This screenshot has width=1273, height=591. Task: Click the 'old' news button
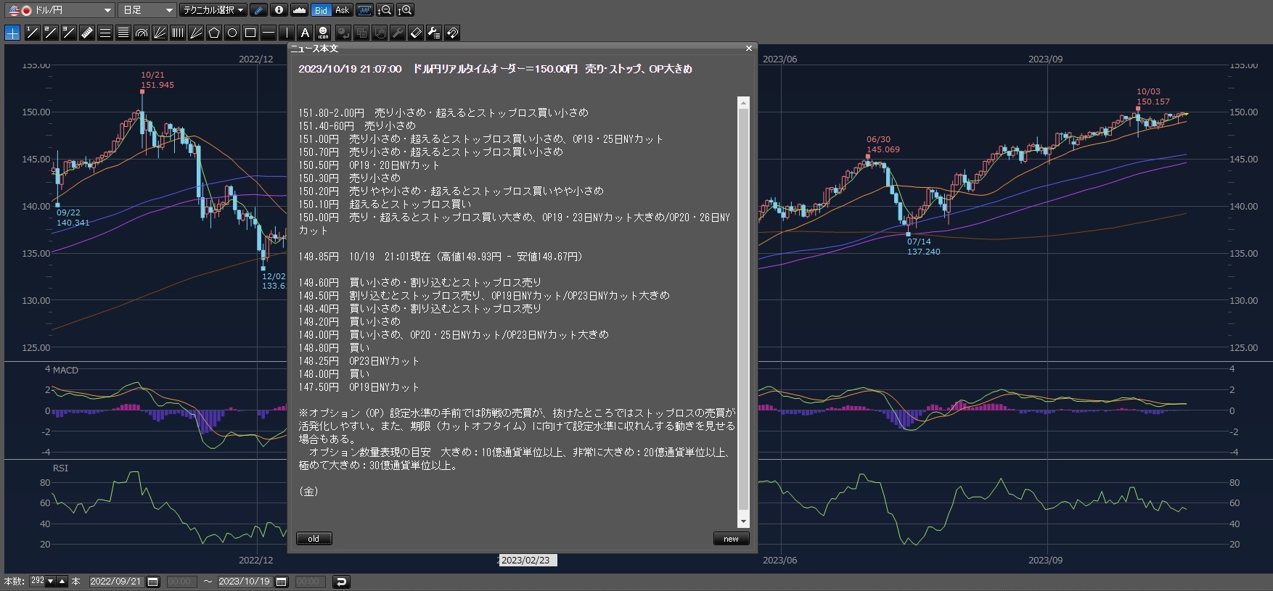[314, 539]
